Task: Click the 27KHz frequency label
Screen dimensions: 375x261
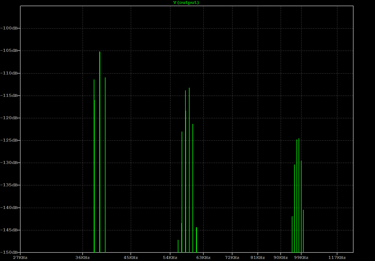Action: [x=20, y=258]
